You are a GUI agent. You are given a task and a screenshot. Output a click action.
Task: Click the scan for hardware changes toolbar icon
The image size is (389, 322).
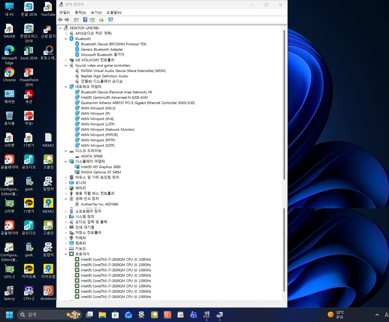click(x=110, y=20)
